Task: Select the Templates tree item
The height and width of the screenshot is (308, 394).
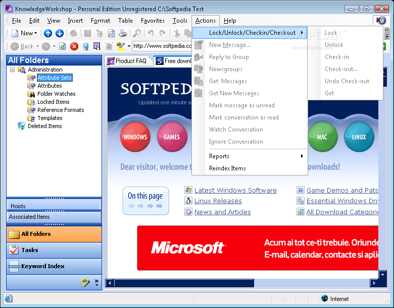Action: pyautogui.click(x=50, y=118)
